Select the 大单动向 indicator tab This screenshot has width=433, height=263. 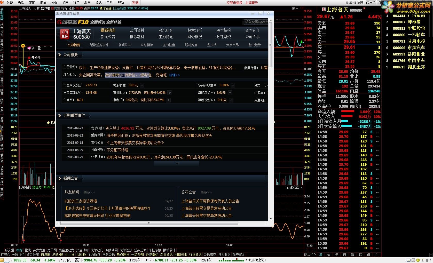[x=97, y=250]
